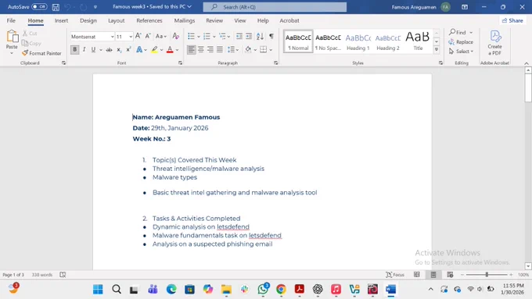The width and height of the screenshot is (532, 299).
Task: Open highlight color dropdown arrow
Action: pos(161,50)
